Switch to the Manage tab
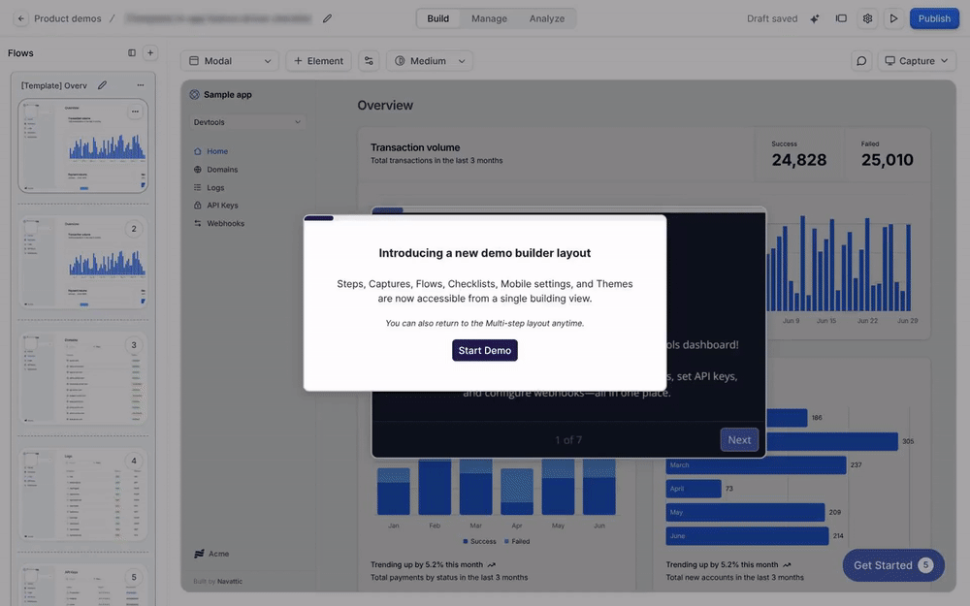Viewport: 970px width, 606px height. 489,18
